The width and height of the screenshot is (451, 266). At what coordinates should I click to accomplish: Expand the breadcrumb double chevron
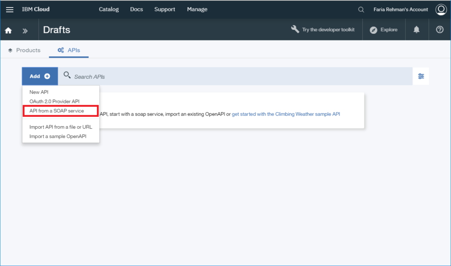25,29
